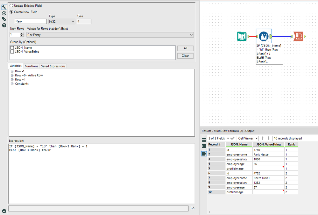Image resolution: width=318 pixels, height=215 pixels.
Task: Click the Multi-Row Formula output anchor
Action: pos(271,37)
